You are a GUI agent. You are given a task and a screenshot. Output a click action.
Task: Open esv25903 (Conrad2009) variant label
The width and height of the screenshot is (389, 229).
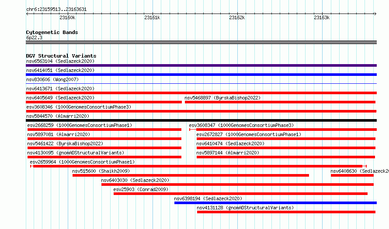coord(141,189)
